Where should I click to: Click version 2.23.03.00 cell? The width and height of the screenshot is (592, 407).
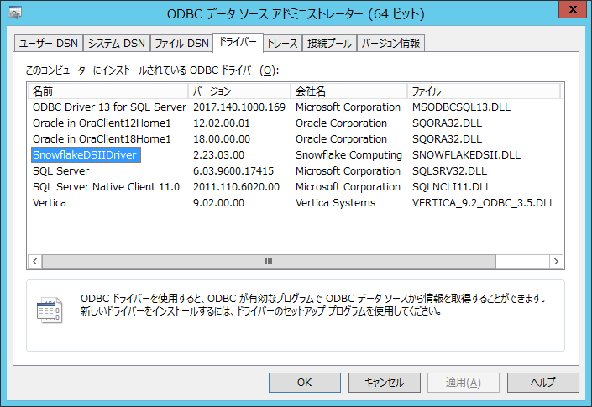click(x=218, y=155)
